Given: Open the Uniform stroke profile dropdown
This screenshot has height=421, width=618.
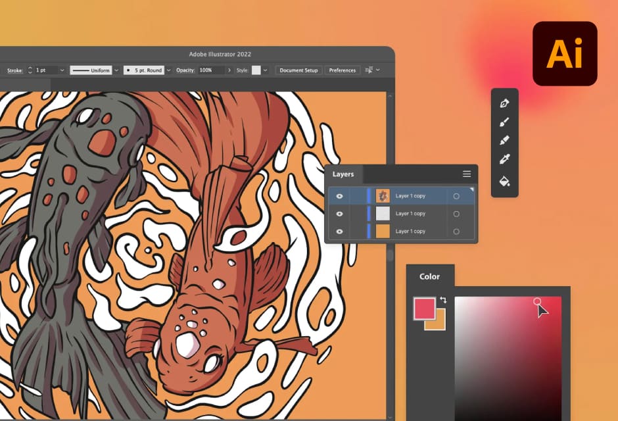Looking at the screenshot, I should 115,70.
